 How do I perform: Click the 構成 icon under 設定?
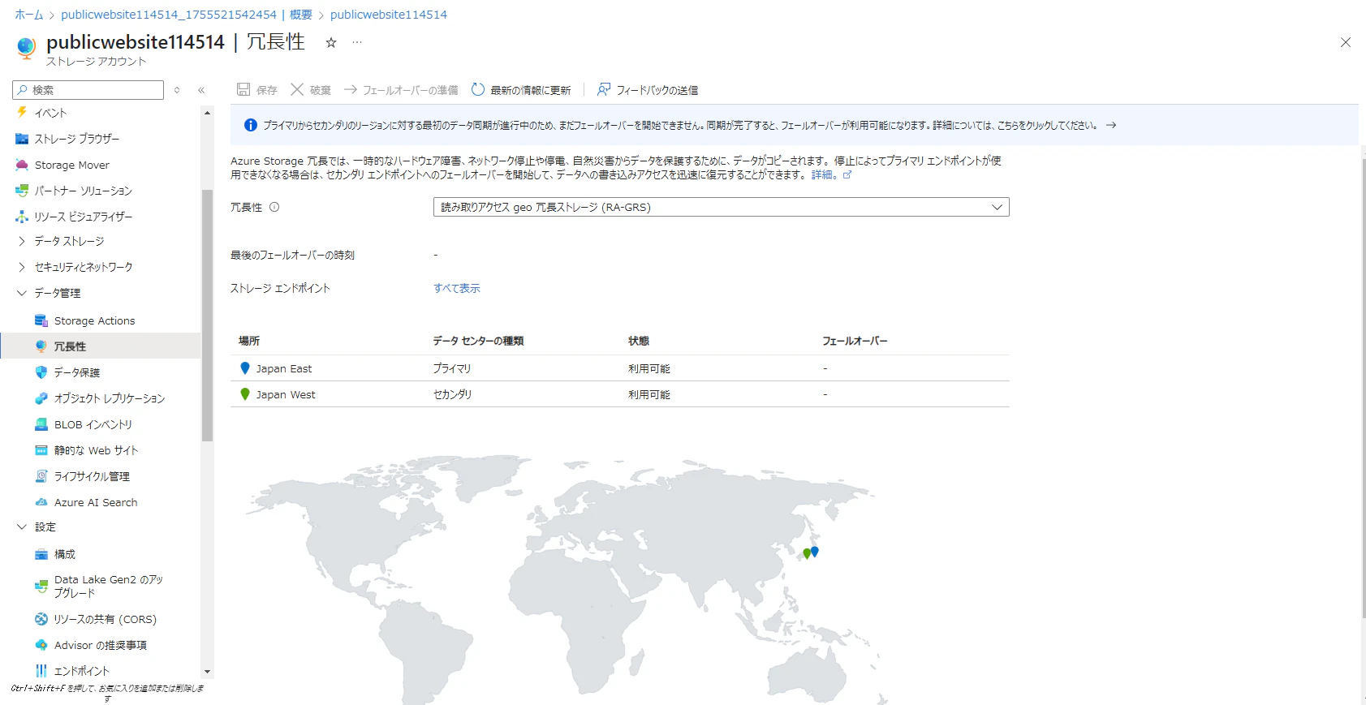pyautogui.click(x=41, y=554)
